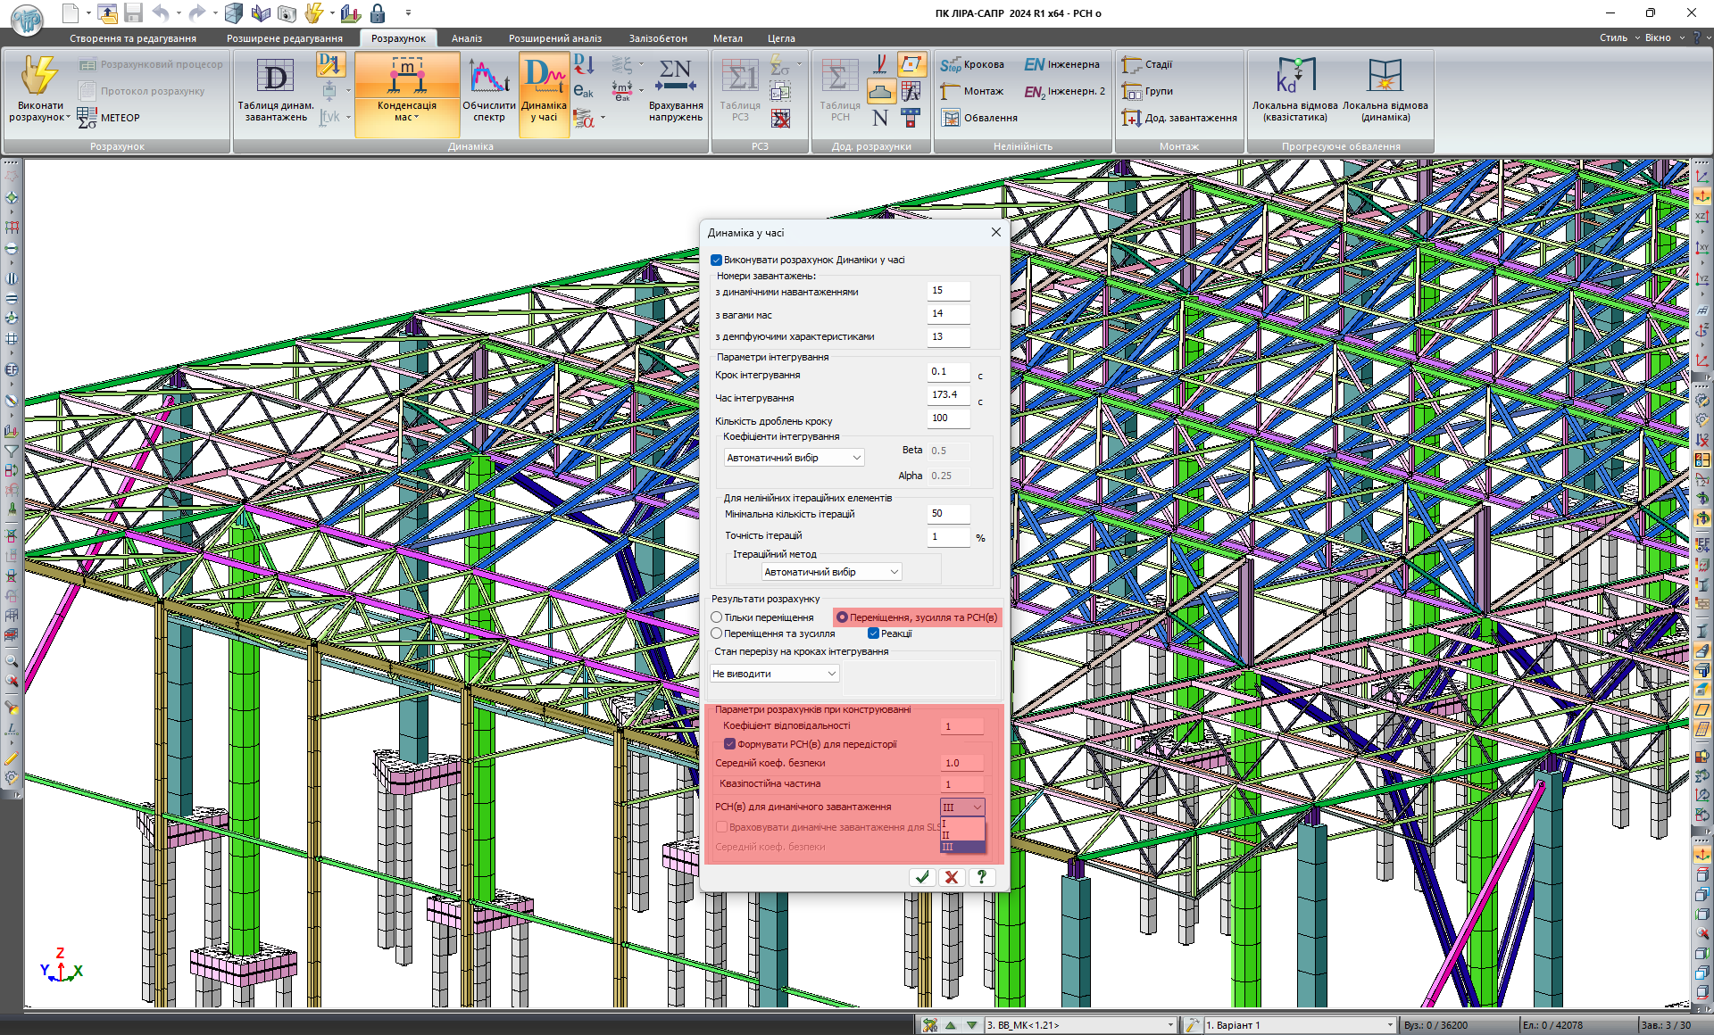Click the Крок інтегрування input field
Image resolution: width=1714 pixels, height=1035 pixels.
[948, 371]
